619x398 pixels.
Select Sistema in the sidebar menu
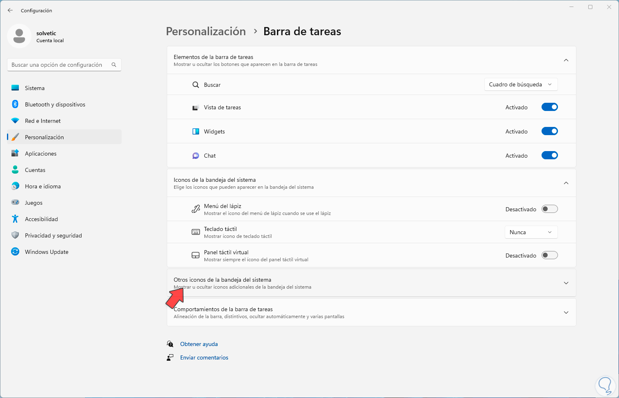click(x=35, y=88)
